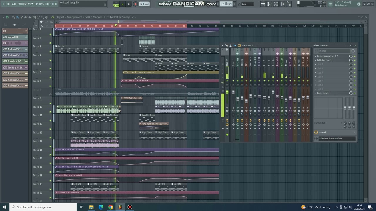This screenshot has height=211, width=376.
Task: Select the Mute tool in playlist toolbar
Action: coord(26,17)
